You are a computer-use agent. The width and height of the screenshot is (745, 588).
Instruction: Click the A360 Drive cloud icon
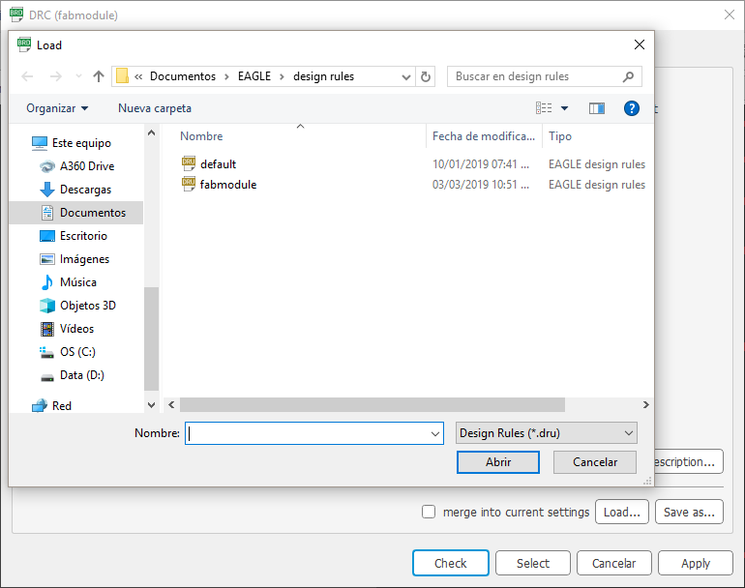click(47, 166)
